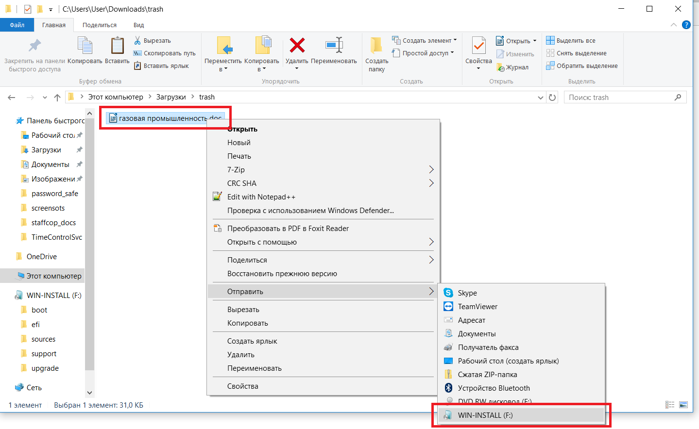Pin to Quick Access using pin icon
The width and height of the screenshot is (699, 429).
pos(34,46)
